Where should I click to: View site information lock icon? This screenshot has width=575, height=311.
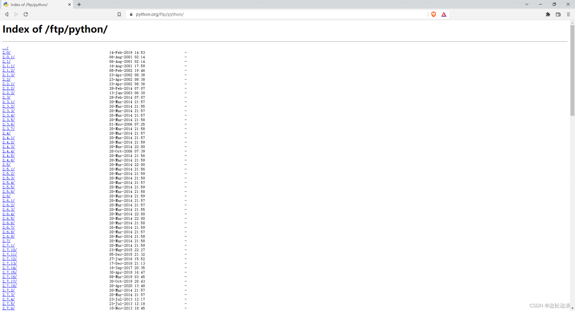131,14
